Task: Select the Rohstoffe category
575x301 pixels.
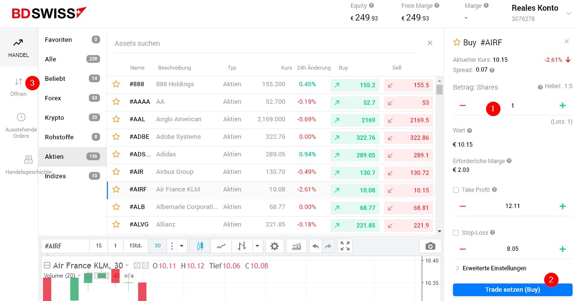Action: click(x=72, y=137)
